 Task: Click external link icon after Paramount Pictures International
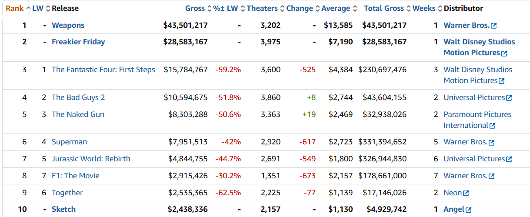(492, 126)
